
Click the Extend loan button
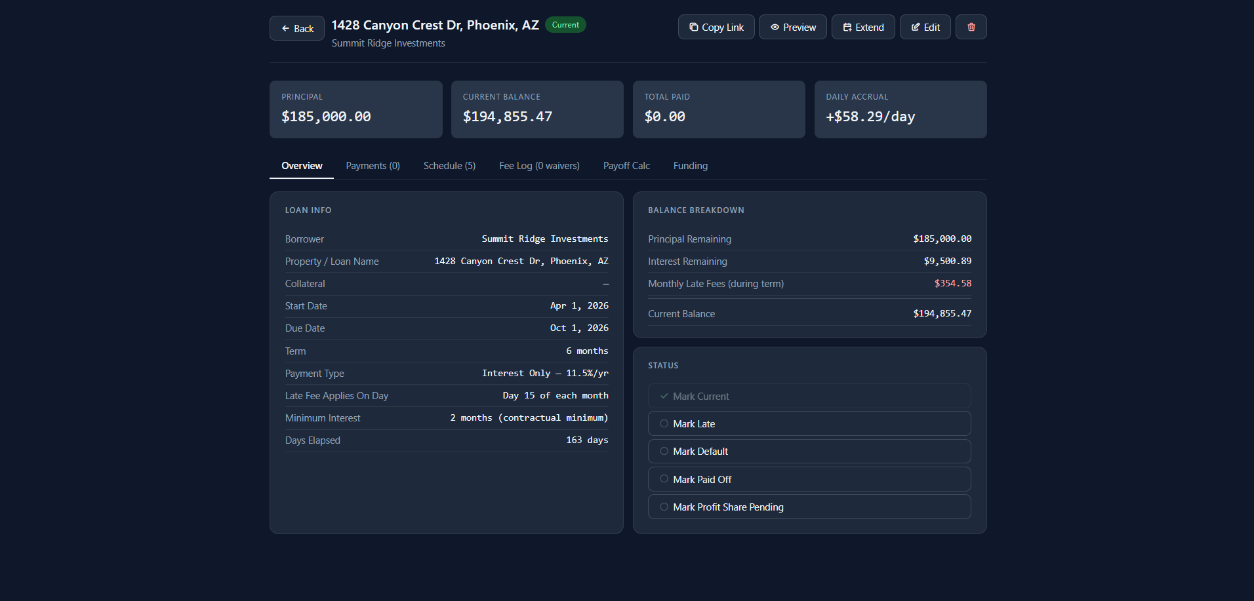(x=863, y=27)
